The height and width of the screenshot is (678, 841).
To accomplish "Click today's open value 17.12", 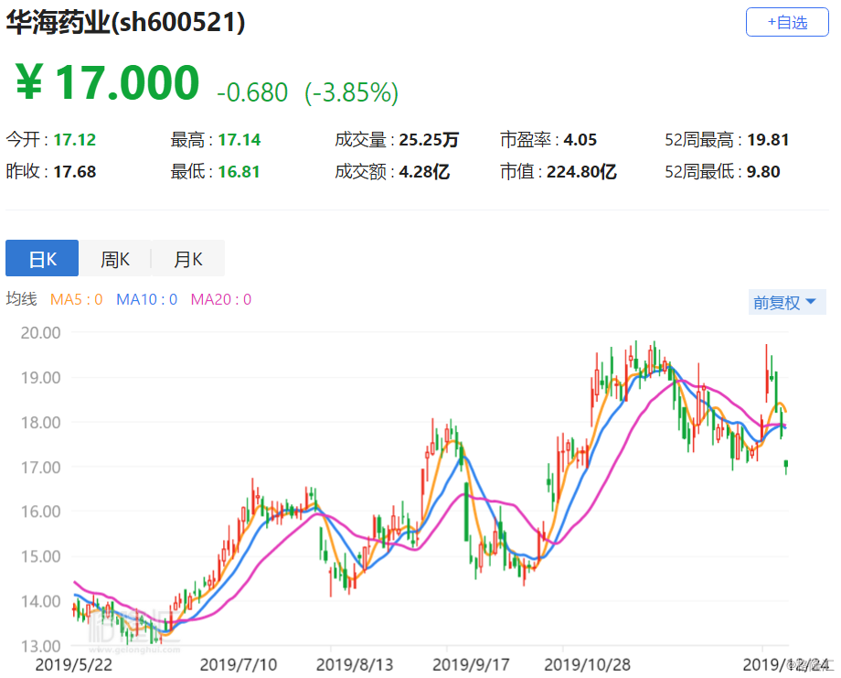I will [75, 140].
